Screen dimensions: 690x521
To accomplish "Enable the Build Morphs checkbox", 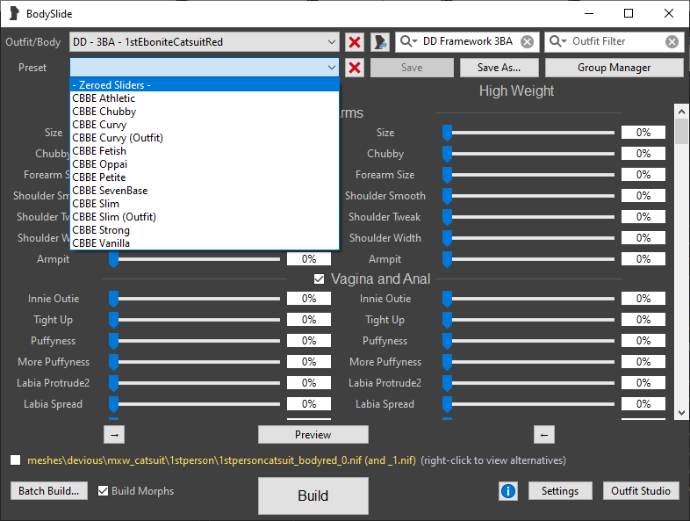I will (103, 490).
